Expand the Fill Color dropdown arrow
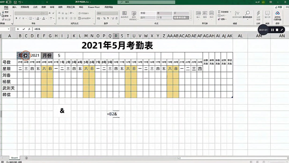 pos(40,18)
